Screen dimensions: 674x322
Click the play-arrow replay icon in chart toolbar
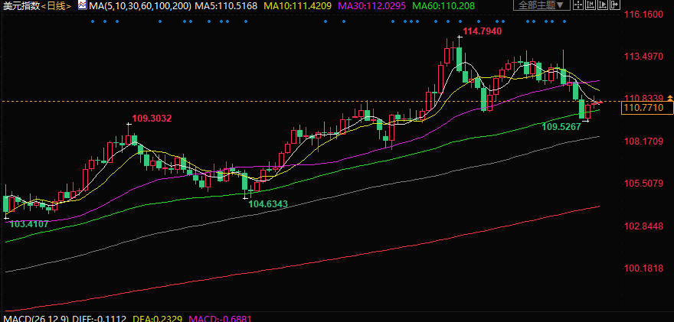click(x=604, y=5)
